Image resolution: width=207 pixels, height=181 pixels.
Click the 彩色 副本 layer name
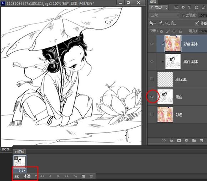coord(191,44)
